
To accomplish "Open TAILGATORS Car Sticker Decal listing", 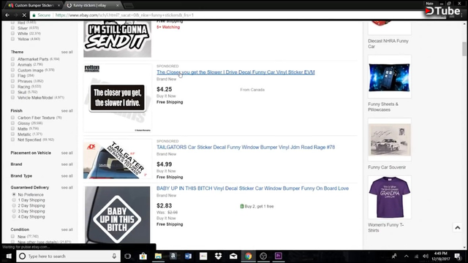I will pyautogui.click(x=246, y=147).
